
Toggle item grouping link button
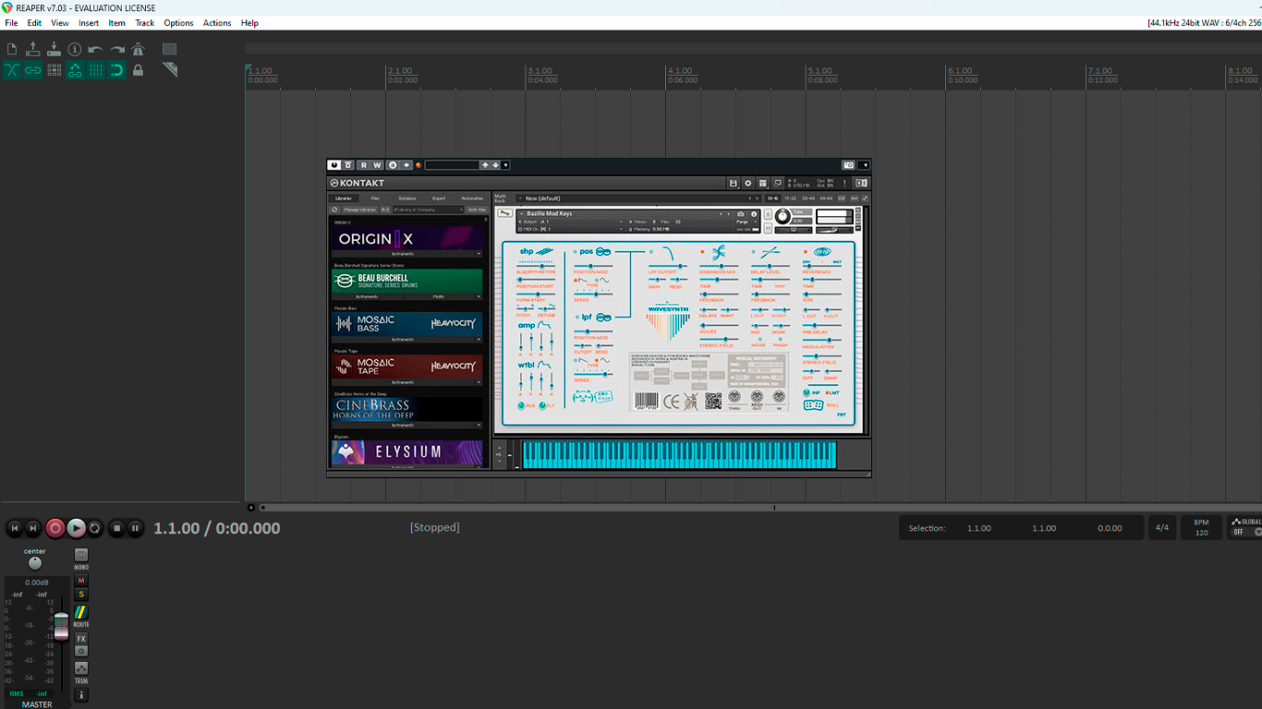[33, 70]
